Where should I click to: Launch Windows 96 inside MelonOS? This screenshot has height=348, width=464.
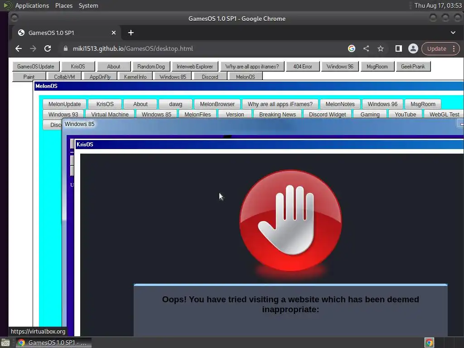382,104
